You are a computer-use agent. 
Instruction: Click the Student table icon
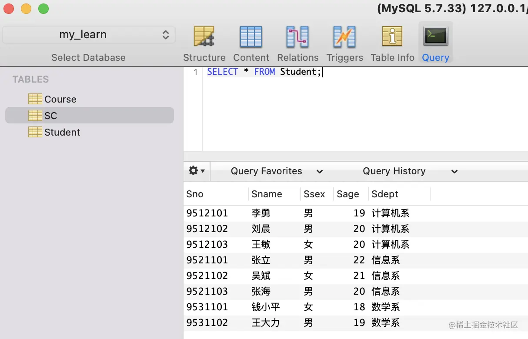(35, 132)
